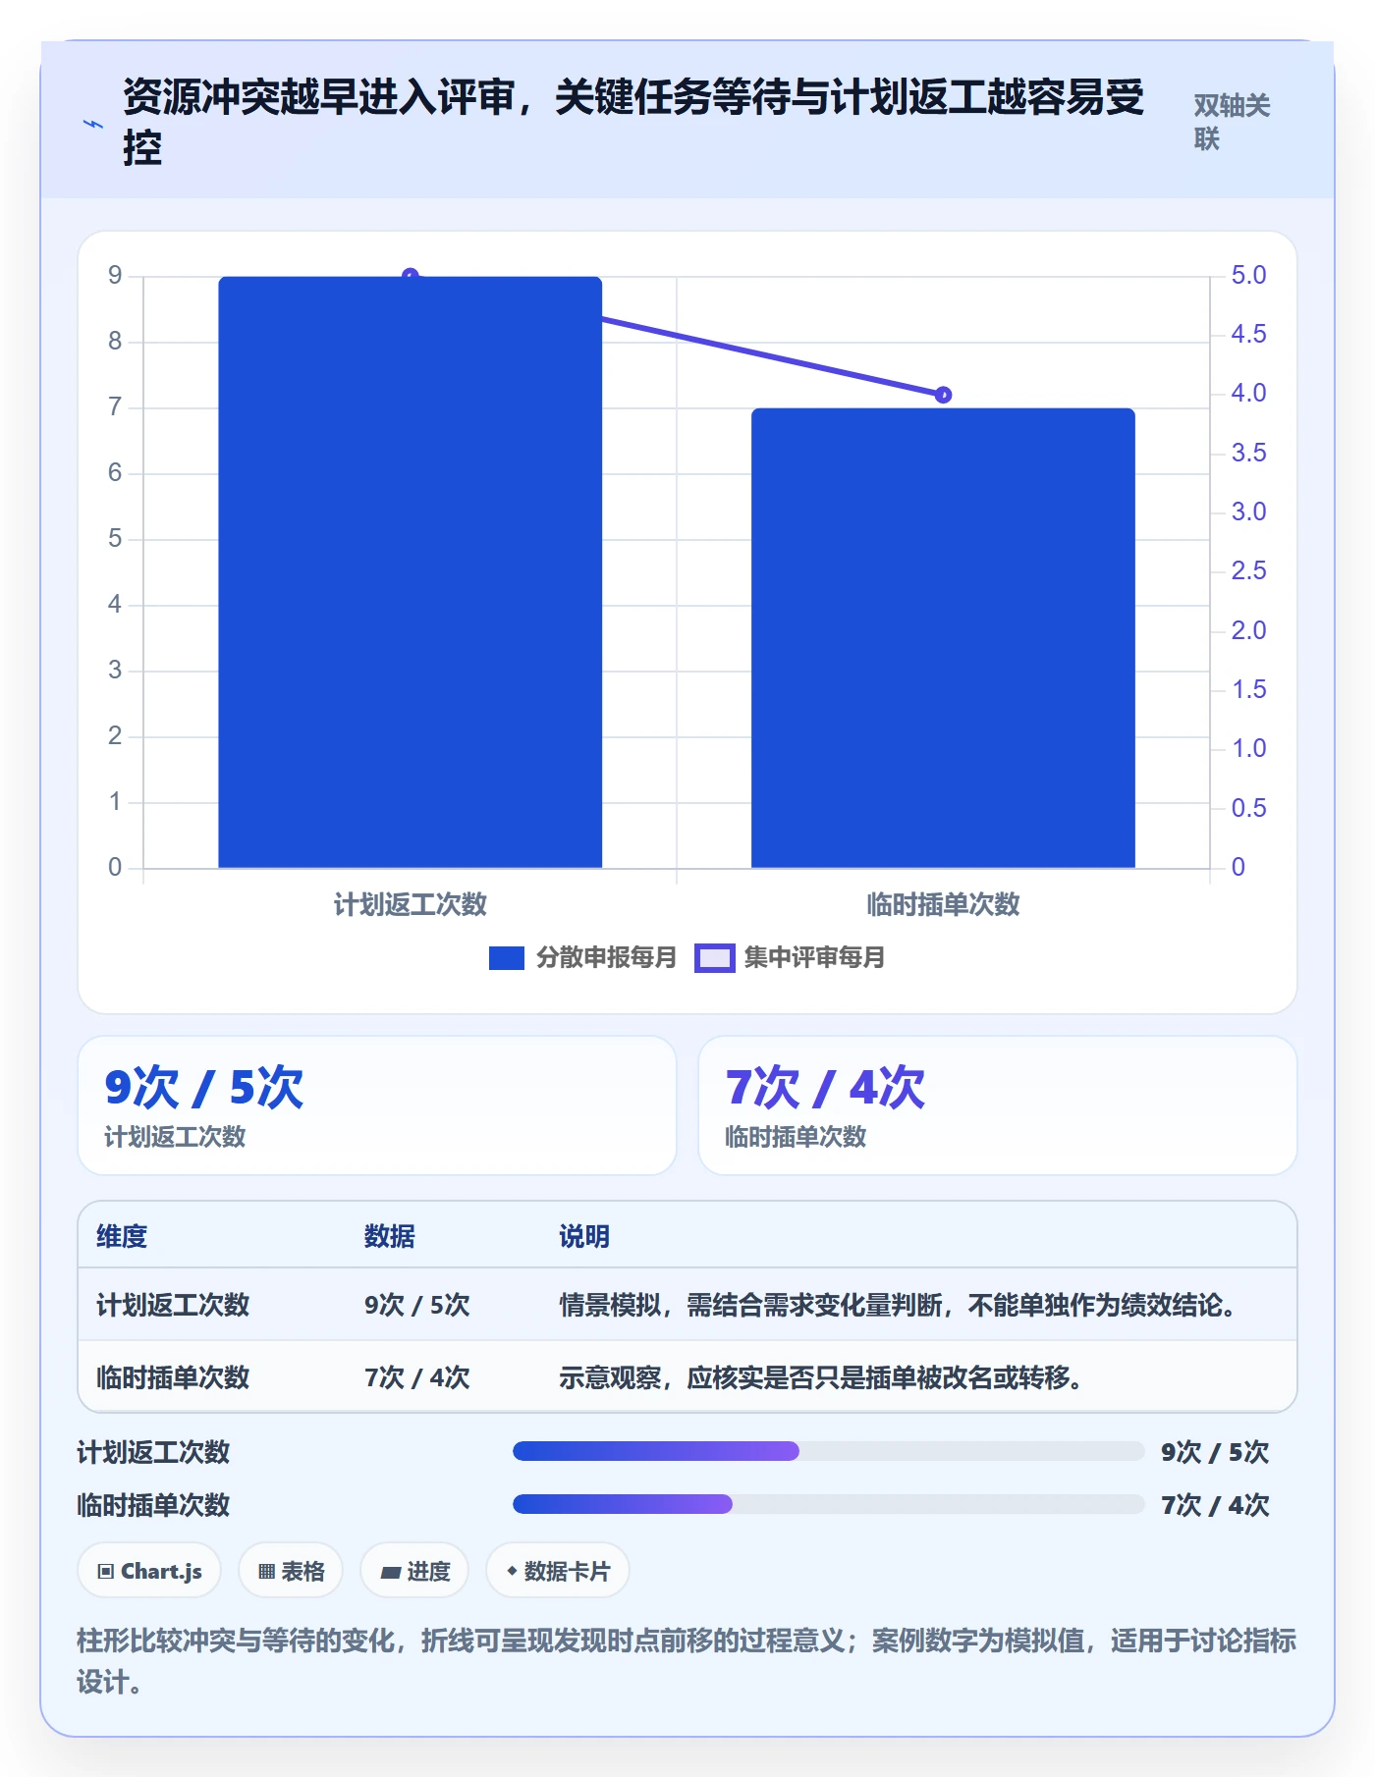
Task: Click table cell 7次 / 4次
Action: (x=416, y=1377)
